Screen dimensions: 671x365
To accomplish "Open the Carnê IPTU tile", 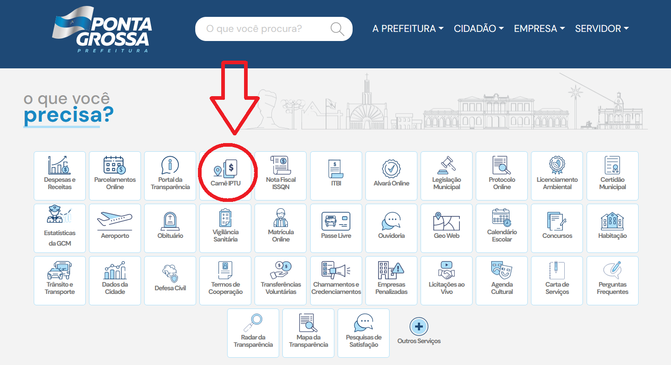I will (225, 176).
